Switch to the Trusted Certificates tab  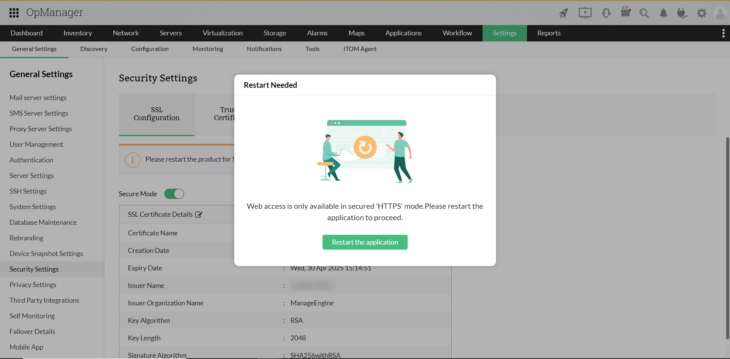point(224,114)
